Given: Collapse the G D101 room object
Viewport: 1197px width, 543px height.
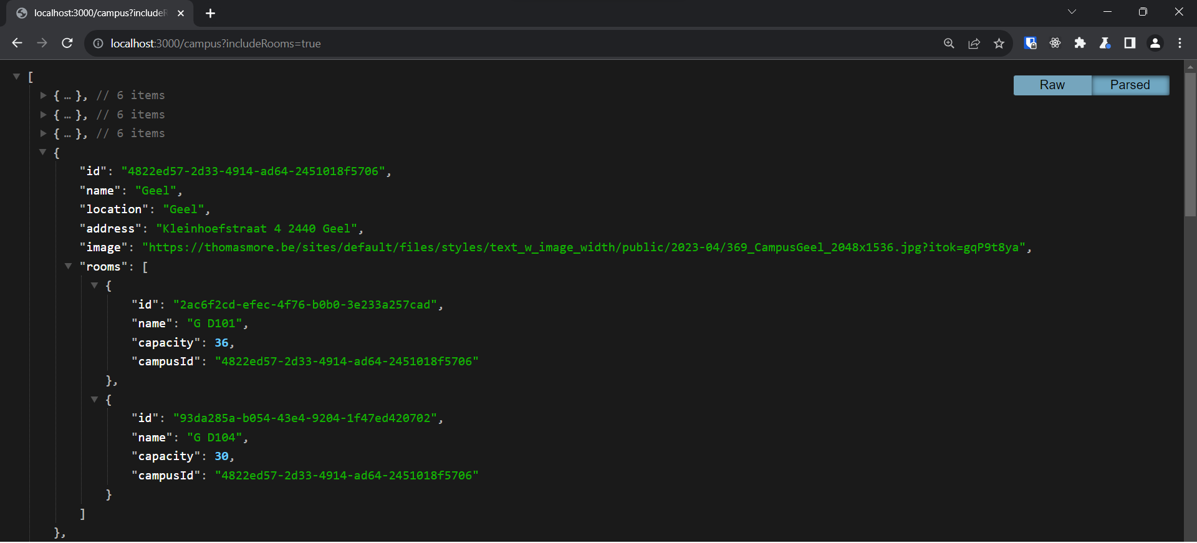Looking at the screenshot, I should click(95, 286).
